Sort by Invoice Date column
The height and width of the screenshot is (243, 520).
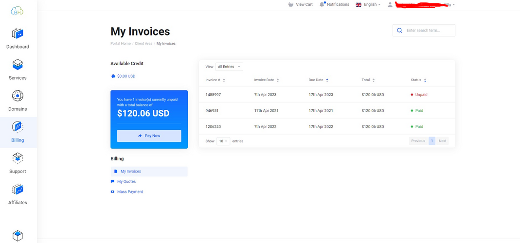point(267,80)
